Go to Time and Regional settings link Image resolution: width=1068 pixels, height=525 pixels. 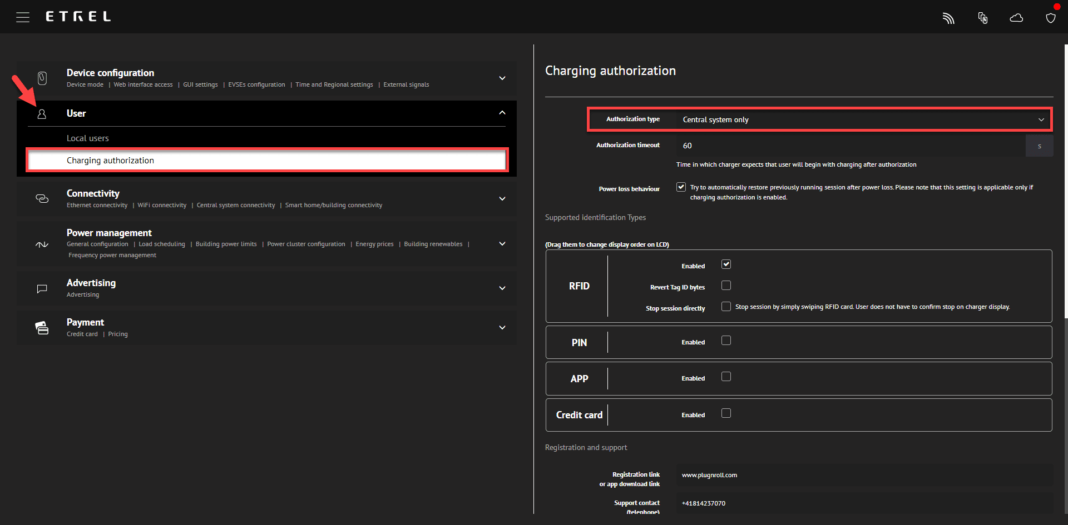(334, 85)
